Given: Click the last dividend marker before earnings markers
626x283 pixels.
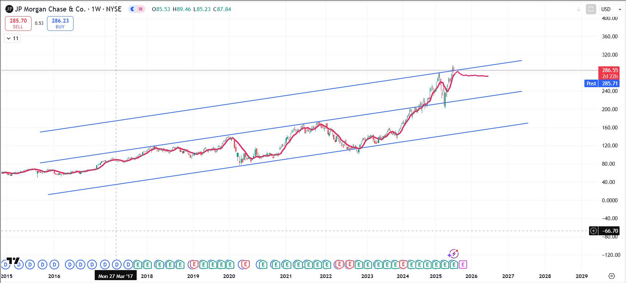Looking at the screenshot, I should [x=128, y=265].
